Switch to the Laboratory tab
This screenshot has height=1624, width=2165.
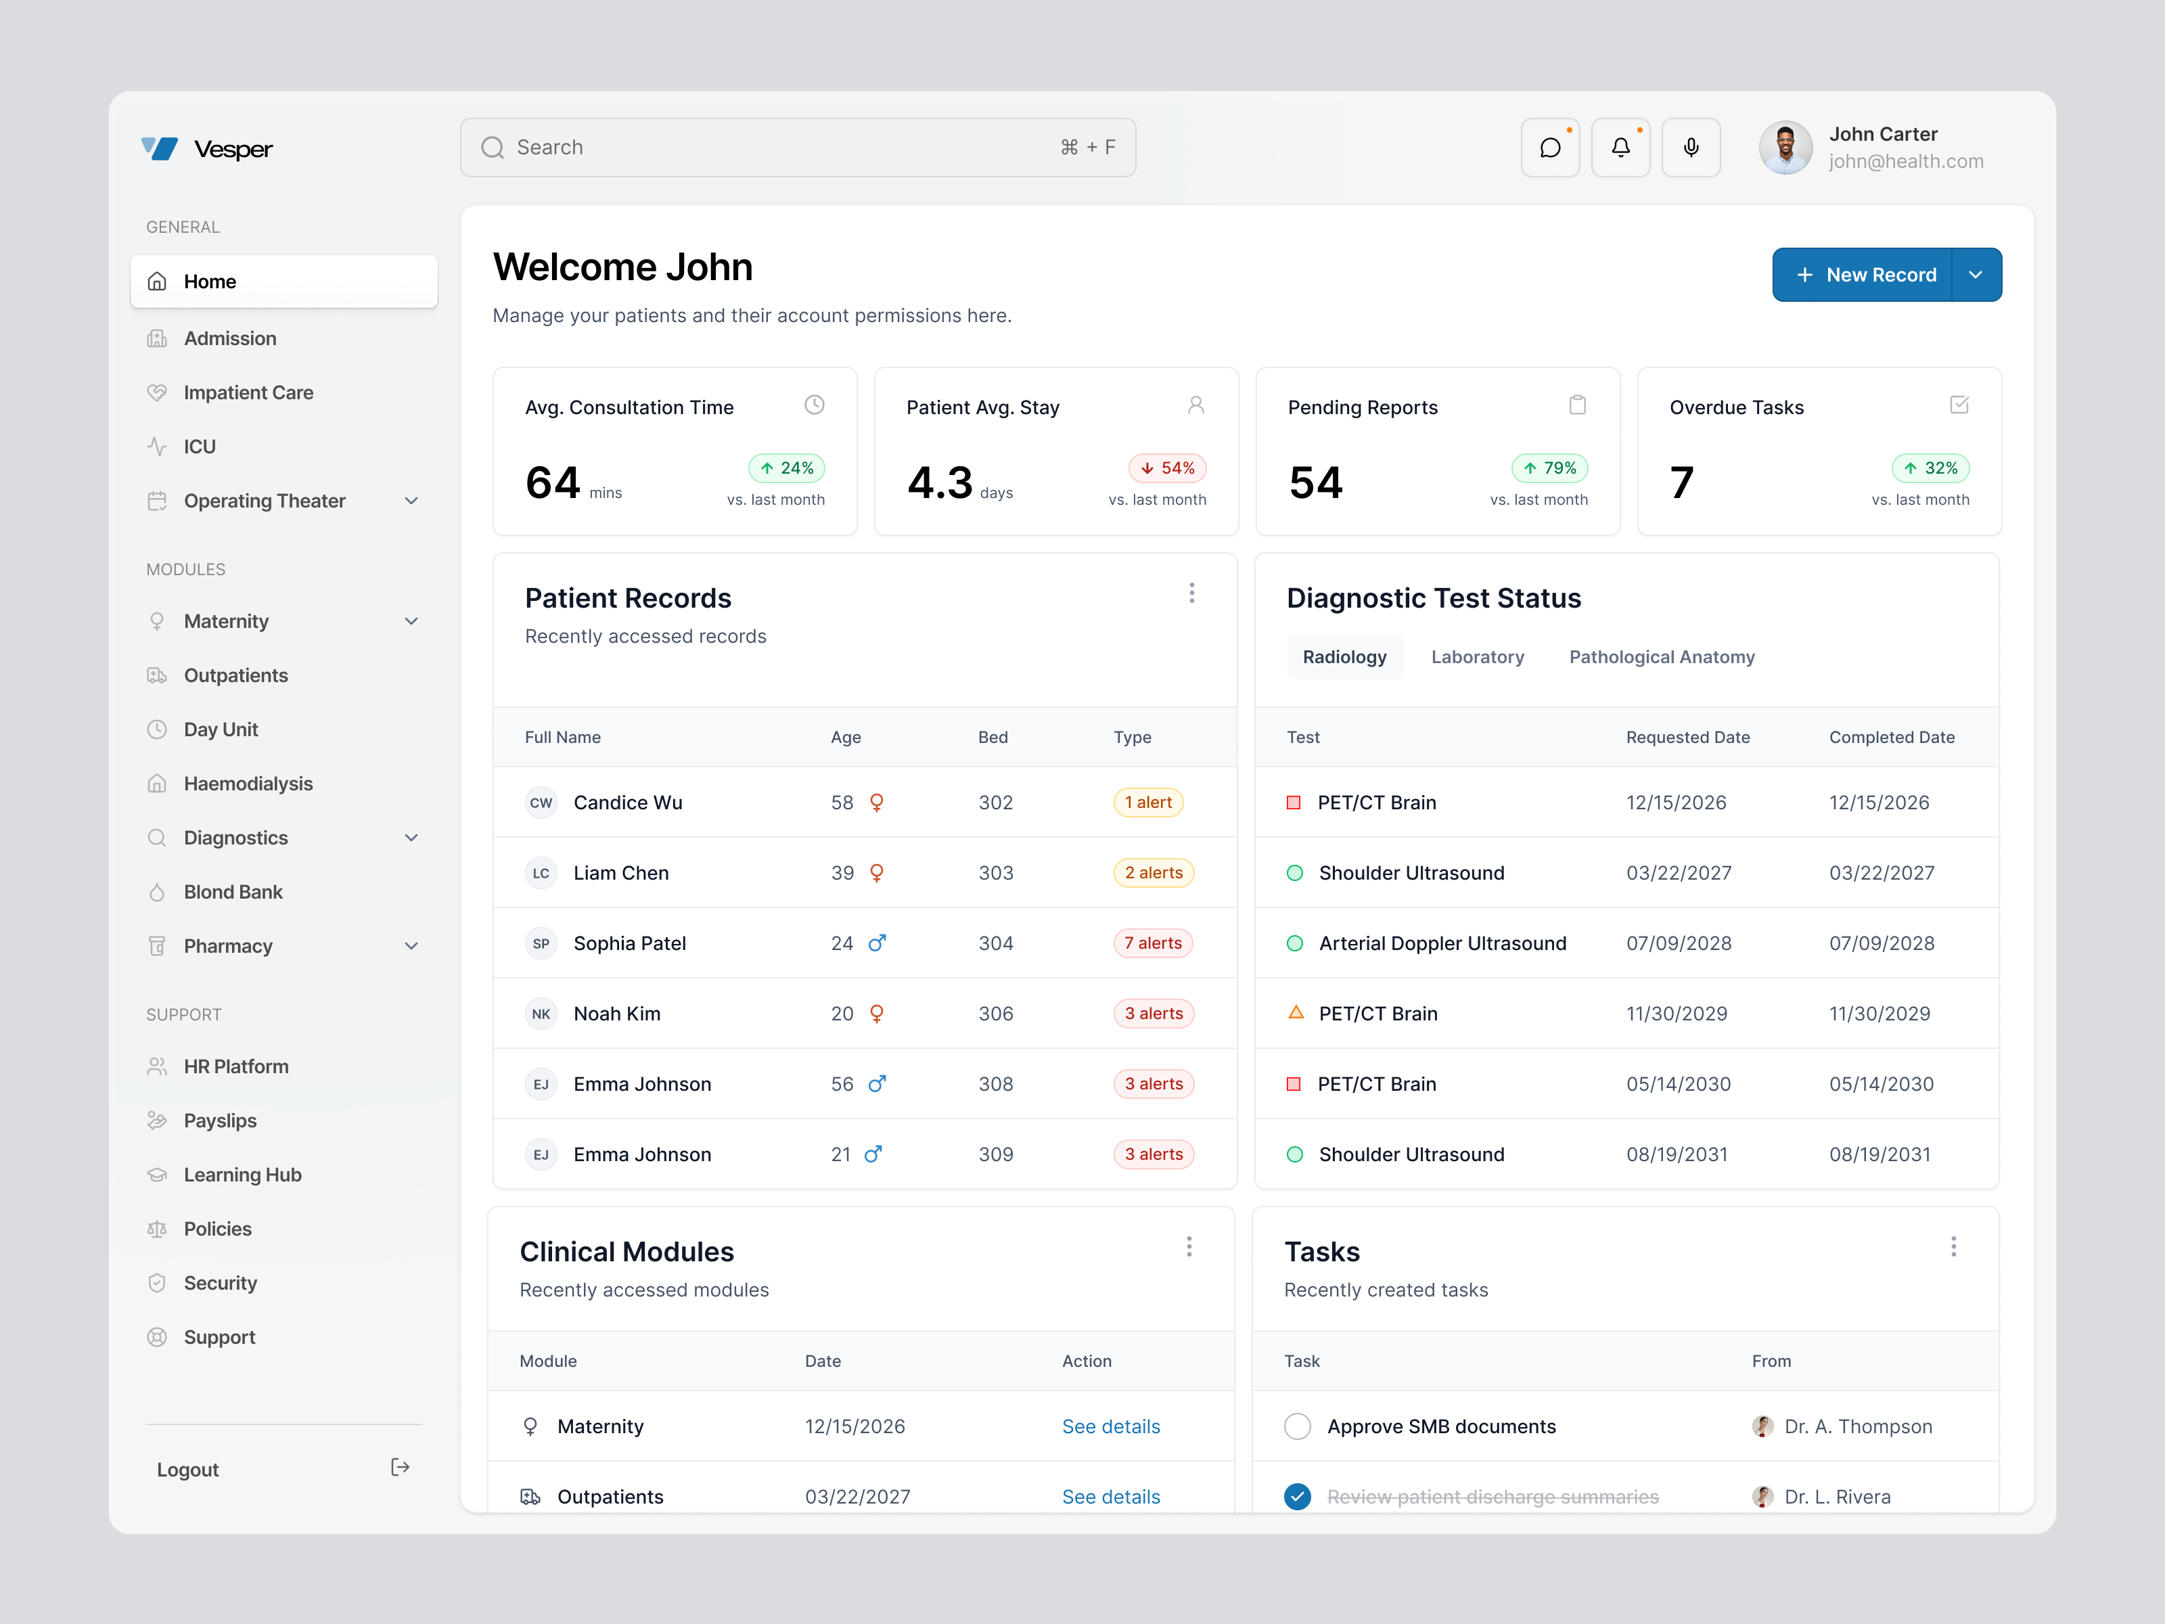[x=1478, y=656]
